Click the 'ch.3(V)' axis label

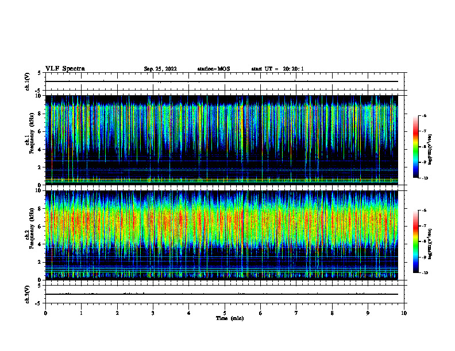(28, 294)
